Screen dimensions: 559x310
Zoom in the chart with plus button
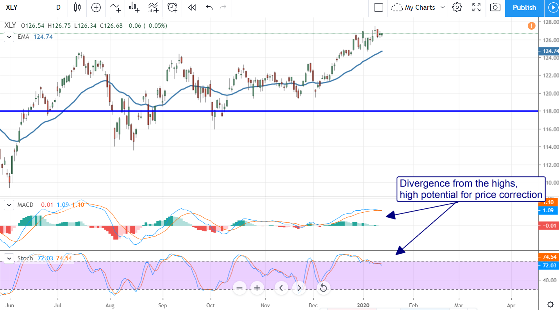257,288
